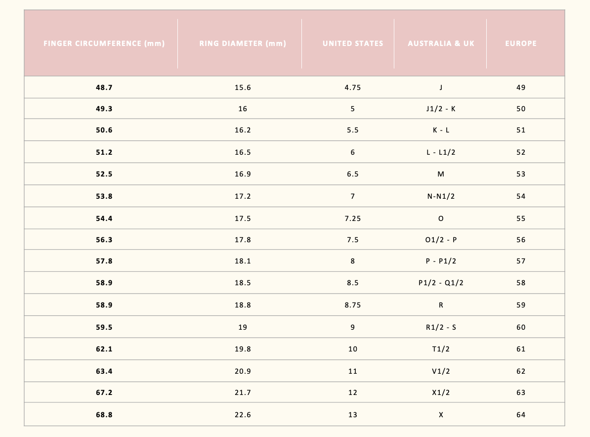Click the US size 7.25 cell

click(353, 218)
